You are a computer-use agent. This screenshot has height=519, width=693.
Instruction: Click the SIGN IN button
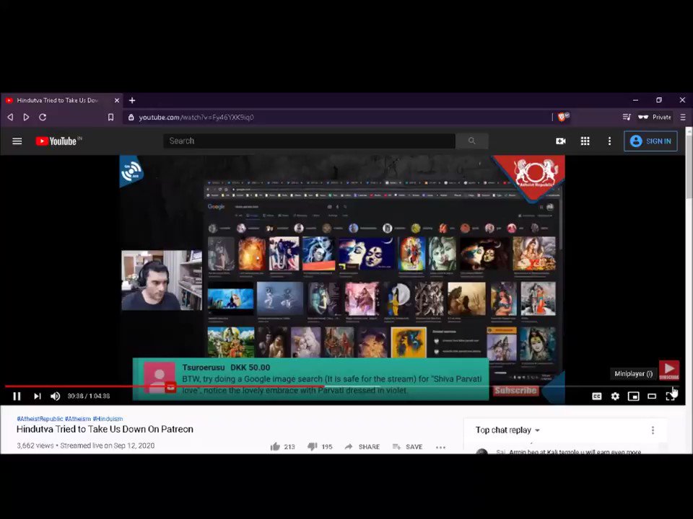pos(650,141)
